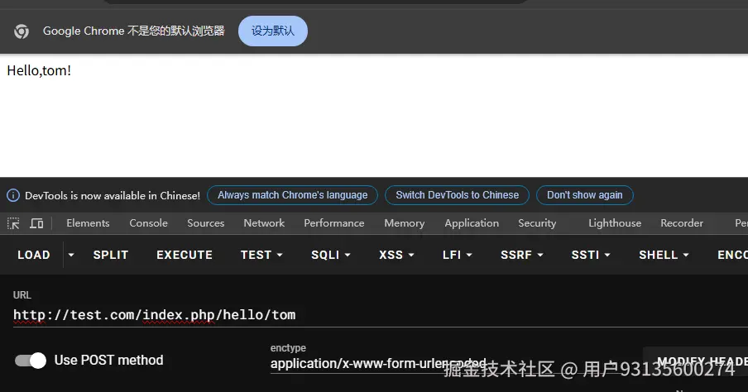Open the XSS dropdown menu
Viewport: 748px width, 392px height.
tap(396, 256)
